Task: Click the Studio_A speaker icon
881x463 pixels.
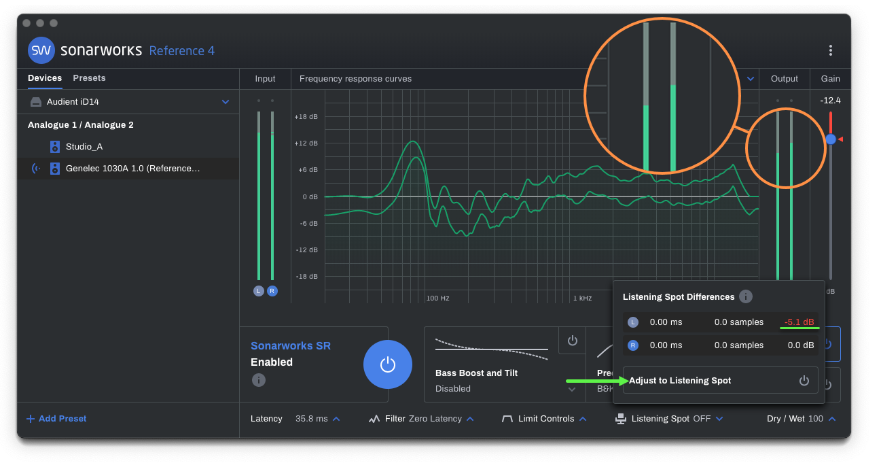Action: (55, 147)
